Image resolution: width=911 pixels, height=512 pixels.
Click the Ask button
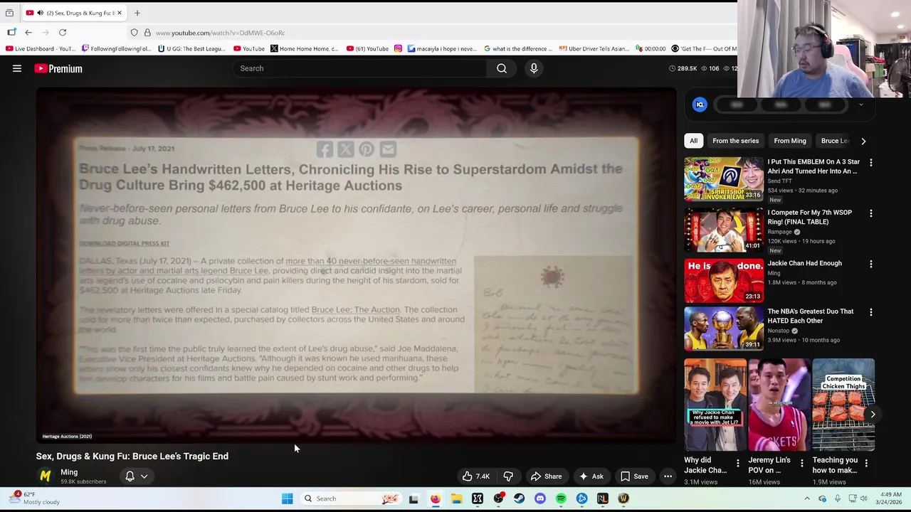(591, 476)
